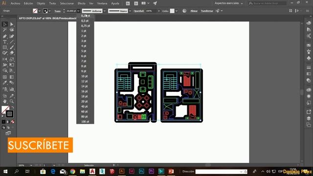Open Google Chrome from the taskbar

[73, 171]
